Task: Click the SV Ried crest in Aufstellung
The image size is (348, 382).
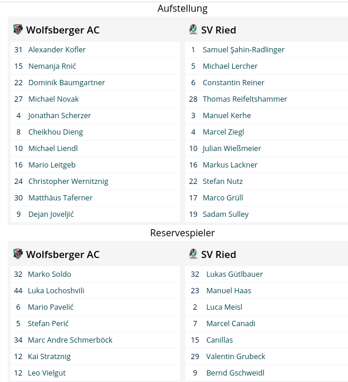Action: [193, 29]
